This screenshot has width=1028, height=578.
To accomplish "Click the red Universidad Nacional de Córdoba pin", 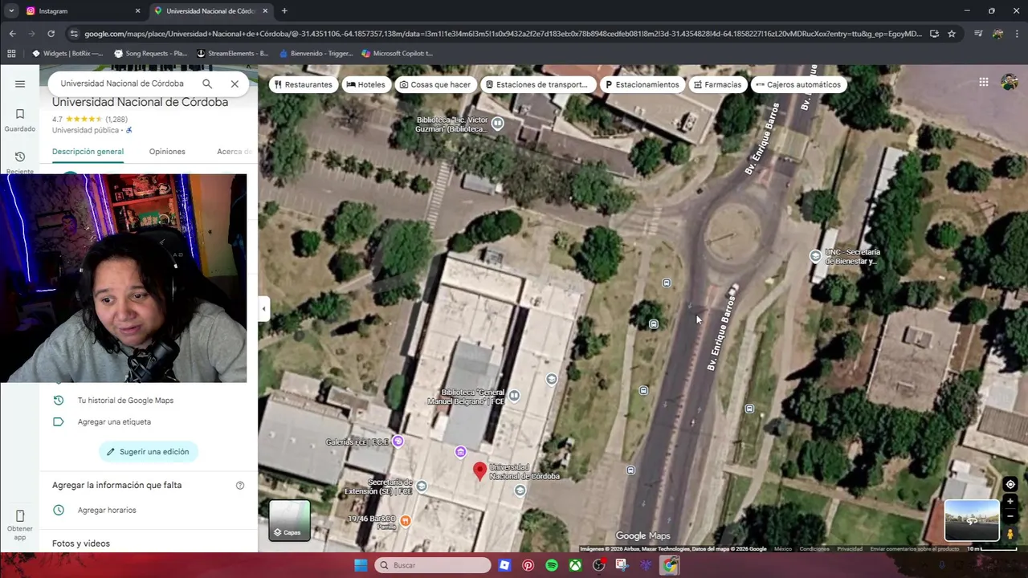I will pos(479,471).
